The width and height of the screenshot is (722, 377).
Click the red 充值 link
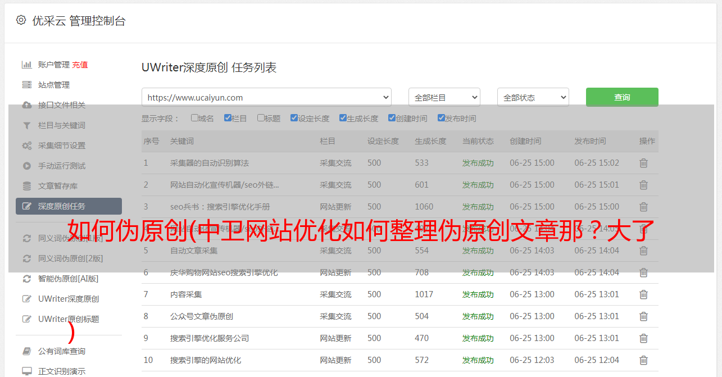pyautogui.click(x=80, y=65)
